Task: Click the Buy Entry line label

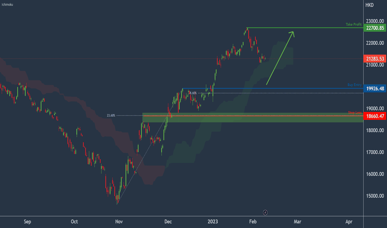Action: pyautogui.click(x=355, y=85)
